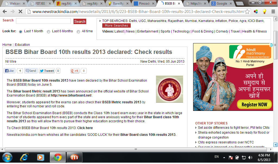Open Internet Explorer from taskbar
Image resolution: width=278 pixels, height=164 pixels.
tap(24, 157)
